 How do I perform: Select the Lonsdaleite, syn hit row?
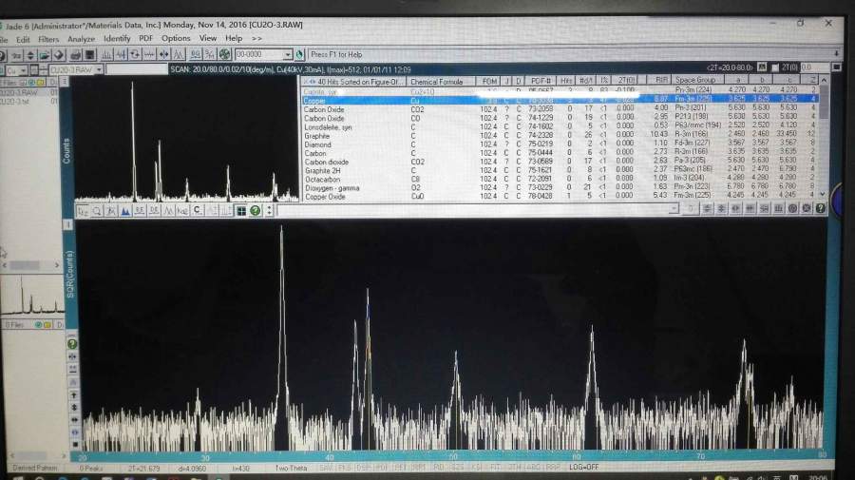(x=560, y=126)
